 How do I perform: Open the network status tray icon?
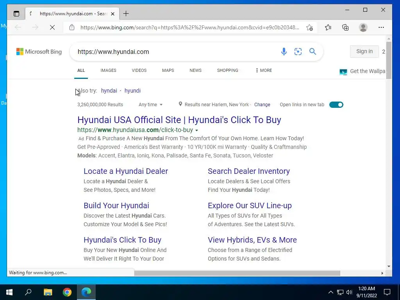pyautogui.click(x=340, y=292)
